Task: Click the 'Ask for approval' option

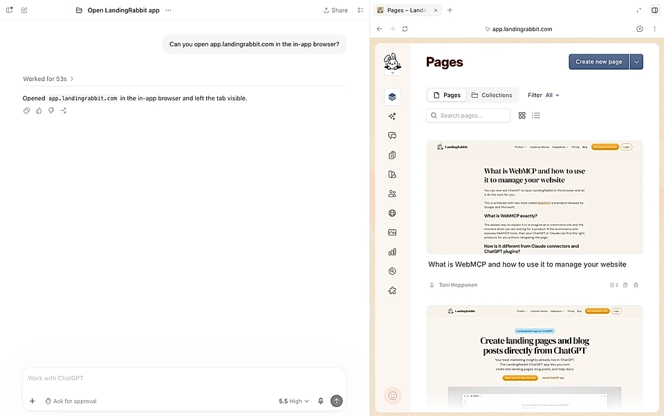Action: (71, 401)
